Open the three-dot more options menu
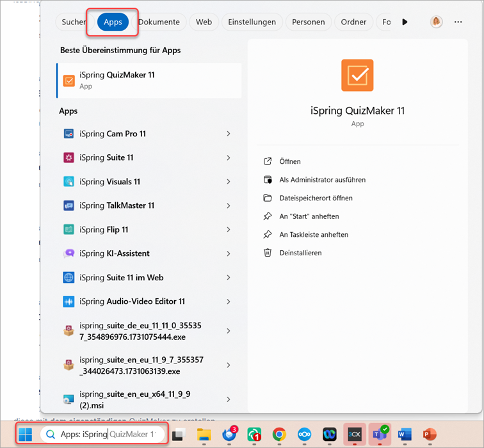This screenshot has height=448, width=484. pos(458,22)
